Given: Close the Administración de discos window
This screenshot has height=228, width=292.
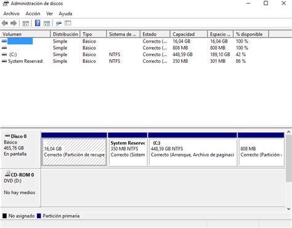Looking at the screenshot, I should click(x=284, y=3).
